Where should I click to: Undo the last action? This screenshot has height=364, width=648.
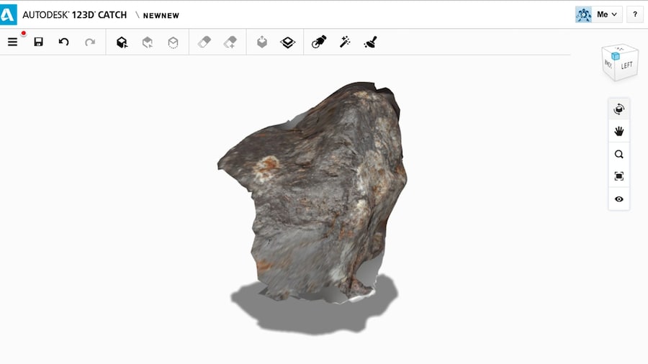(x=63, y=42)
